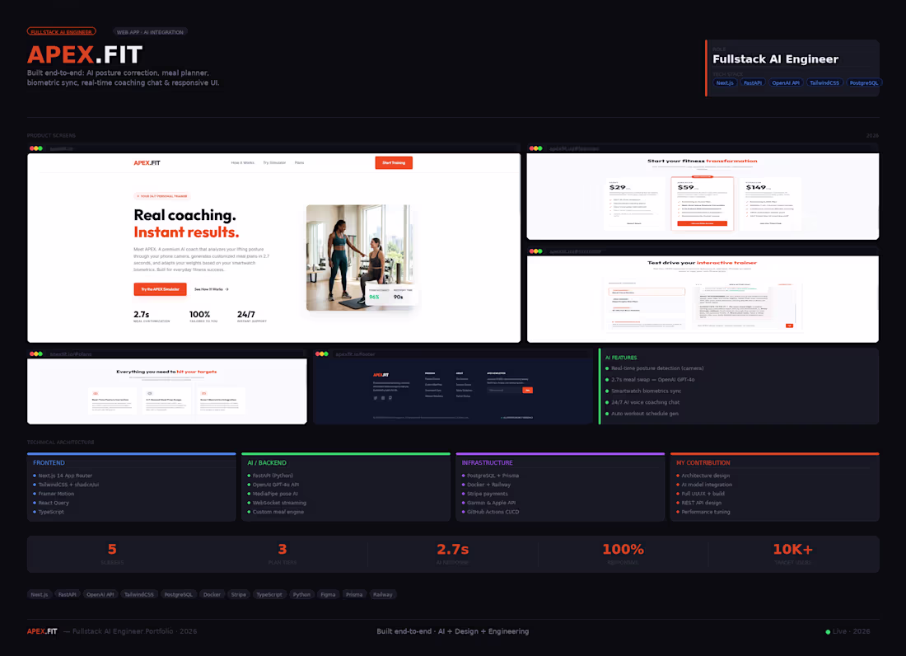This screenshot has width=906, height=656.
Task: Click the Figma tag in bottom tag row
Action: point(328,595)
